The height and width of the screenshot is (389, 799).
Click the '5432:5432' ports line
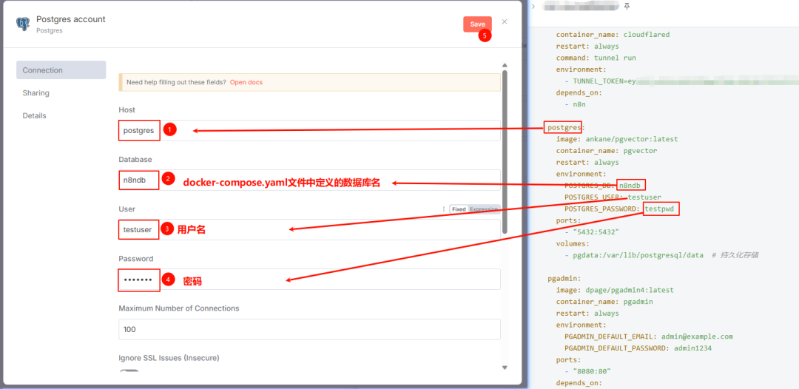592,231
